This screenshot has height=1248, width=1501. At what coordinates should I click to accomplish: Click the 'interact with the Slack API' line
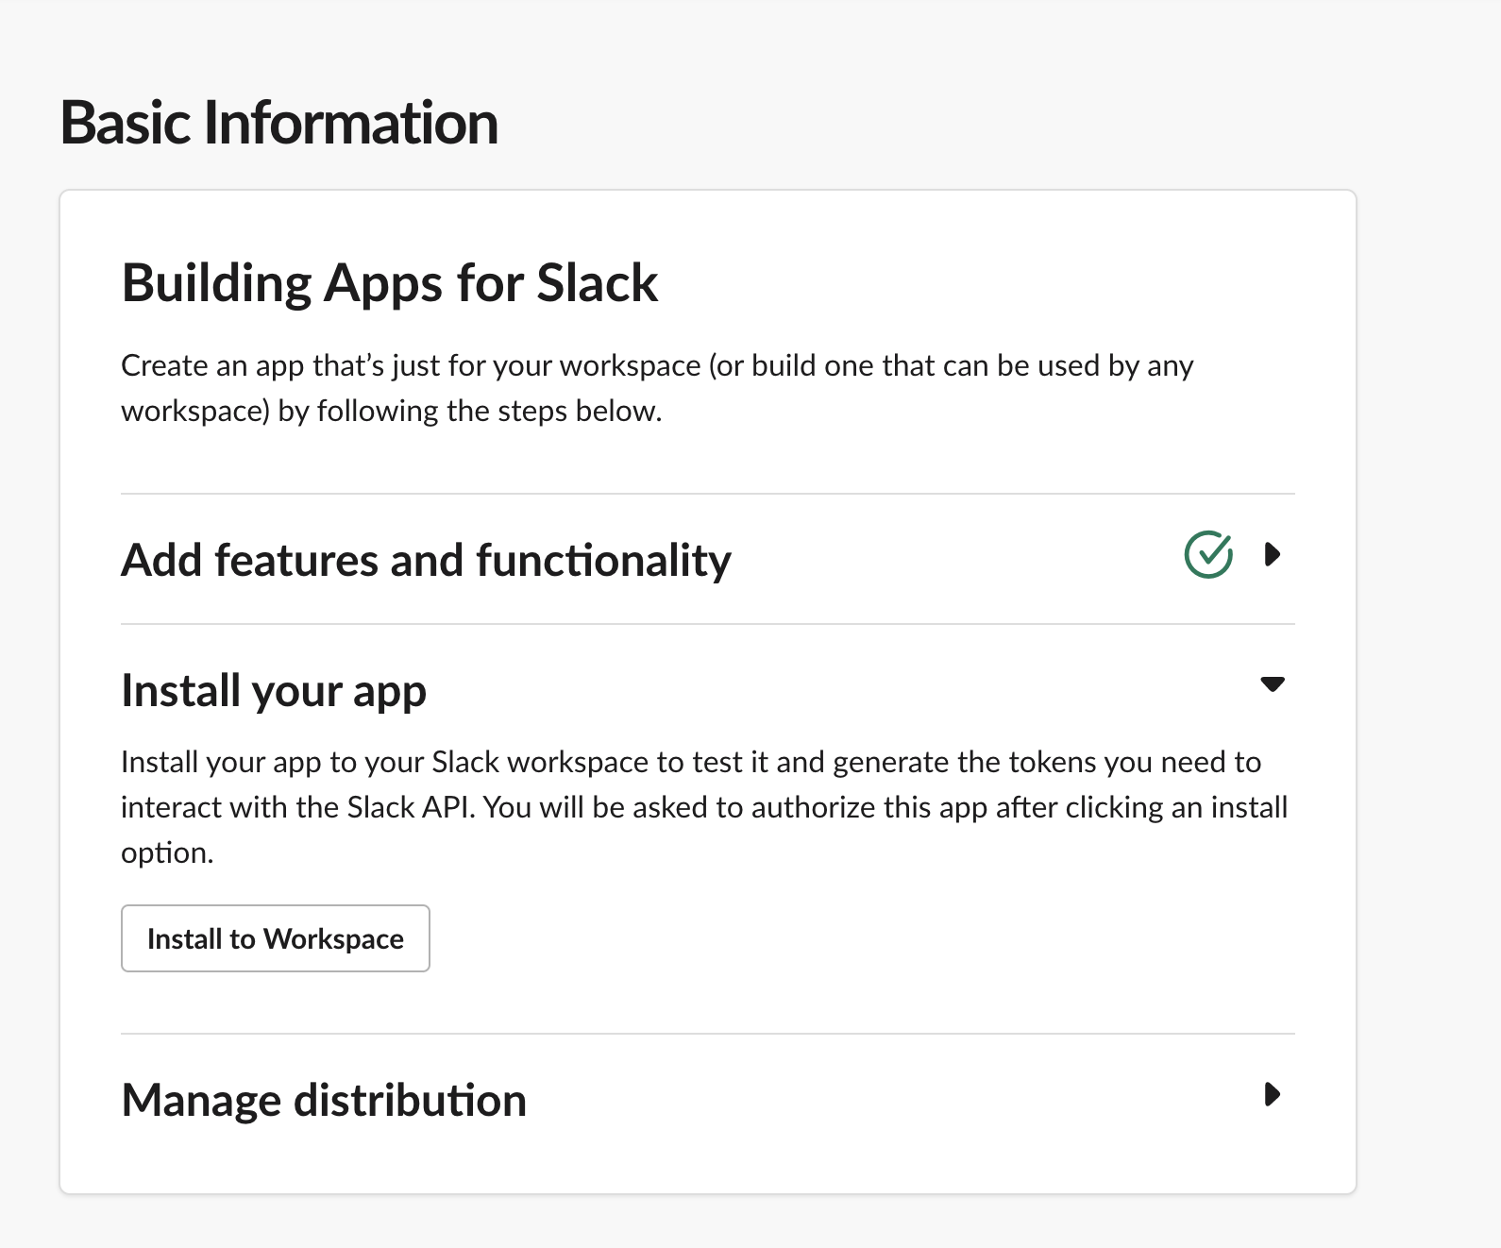coord(704,807)
